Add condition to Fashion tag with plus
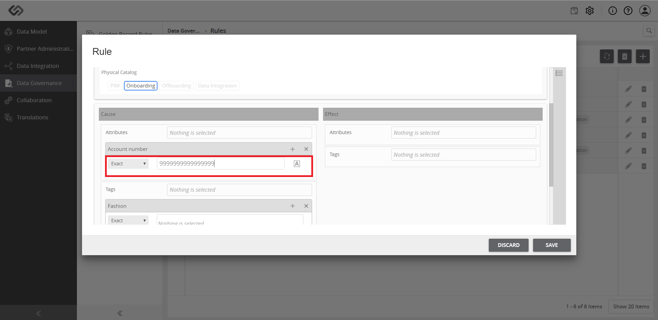Screen dimensions: 658x320 (x=292, y=206)
